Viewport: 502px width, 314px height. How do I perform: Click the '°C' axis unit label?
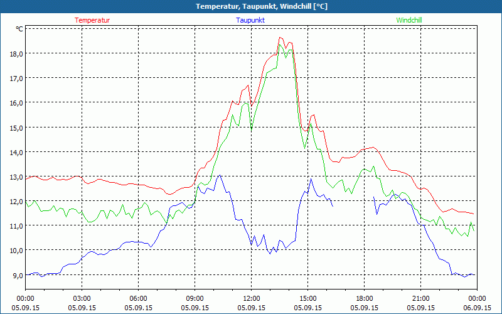click(19, 29)
